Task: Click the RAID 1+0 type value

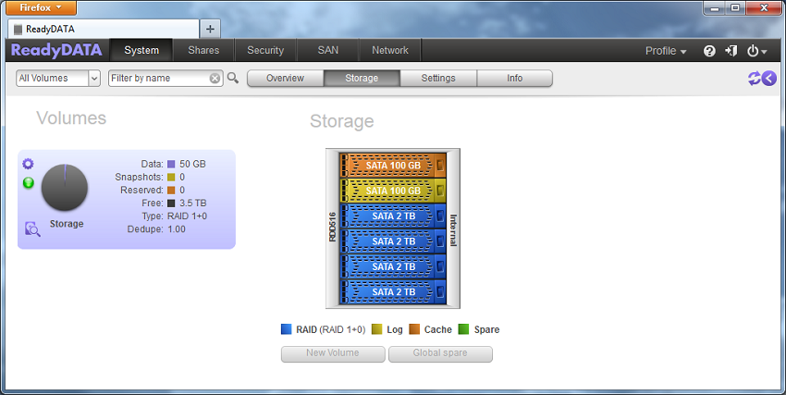Action: (187, 216)
